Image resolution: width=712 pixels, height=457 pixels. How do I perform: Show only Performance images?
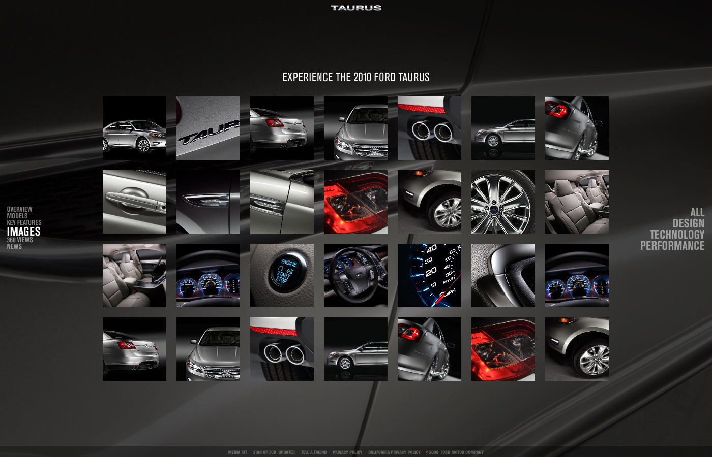(x=672, y=246)
